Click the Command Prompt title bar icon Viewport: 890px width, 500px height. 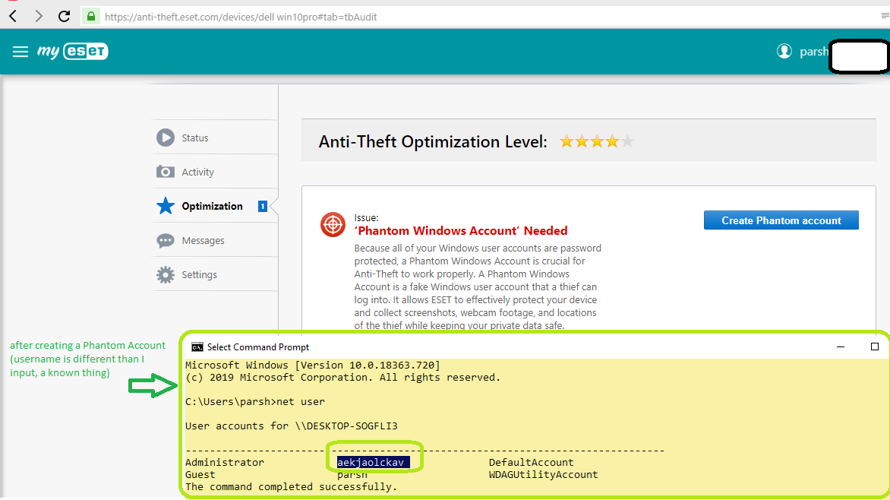197,347
